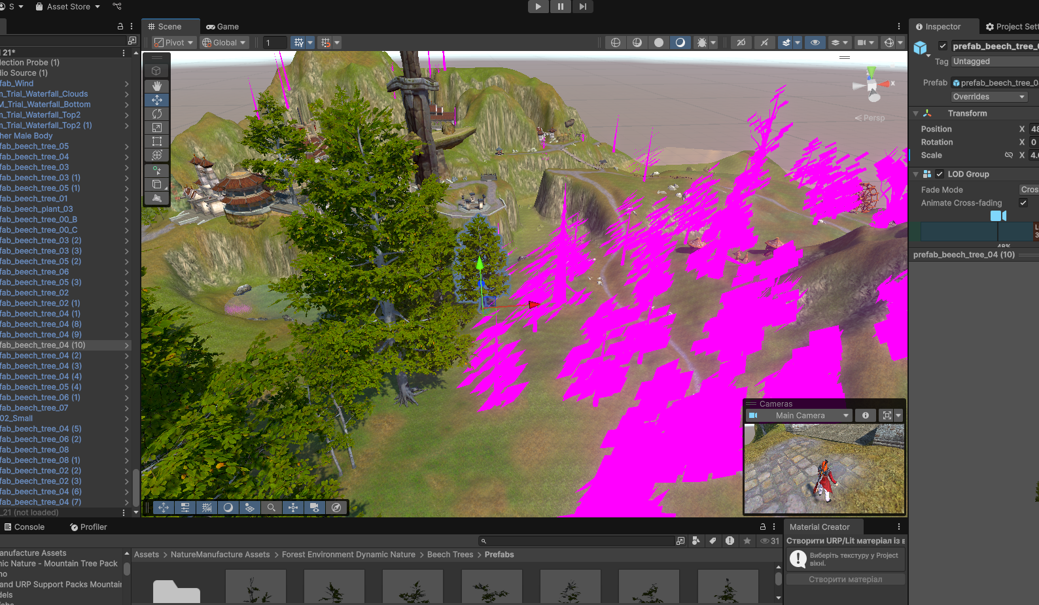Toggle the LOD Group enabled checkbox

(x=940, y=174)
